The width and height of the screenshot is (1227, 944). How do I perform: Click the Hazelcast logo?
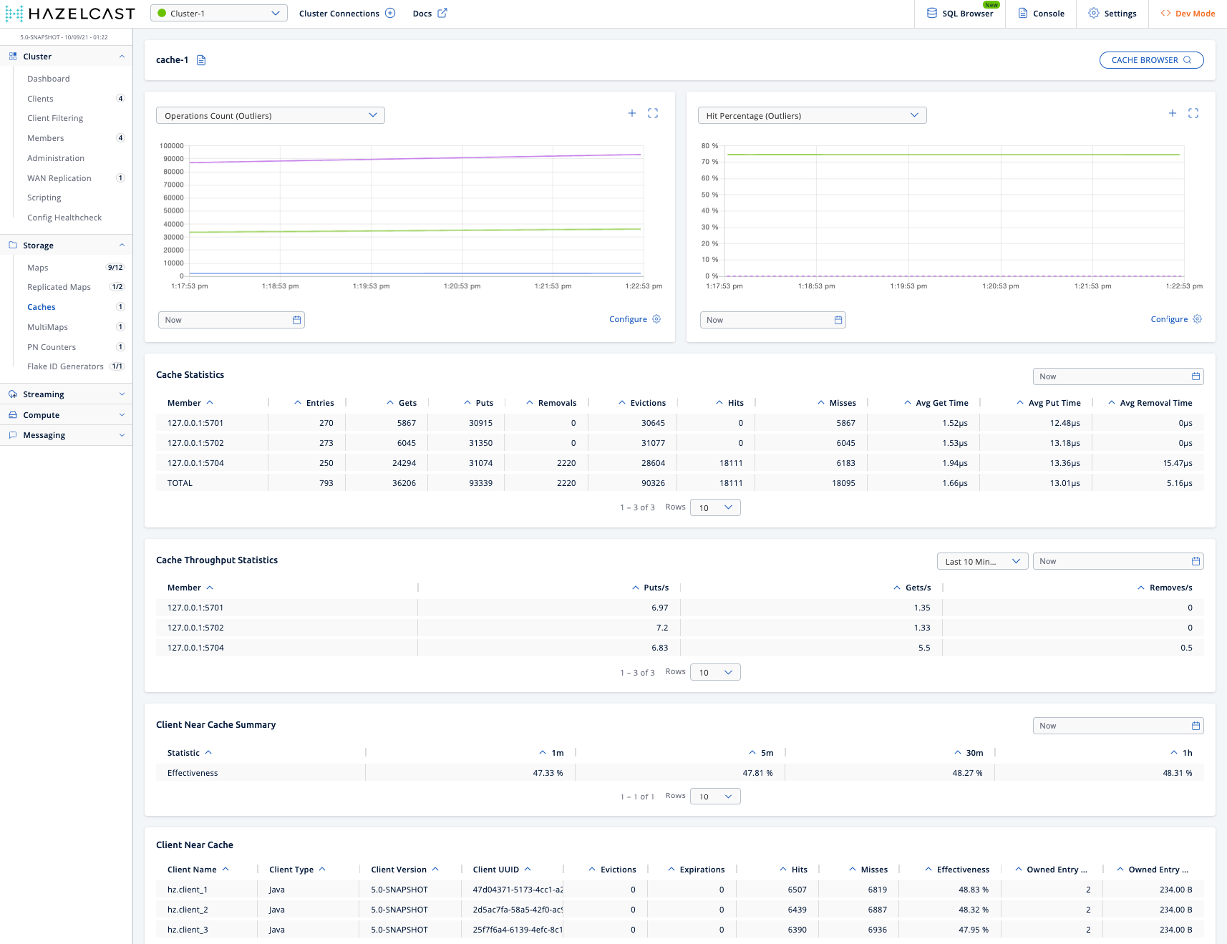[69, 13]
